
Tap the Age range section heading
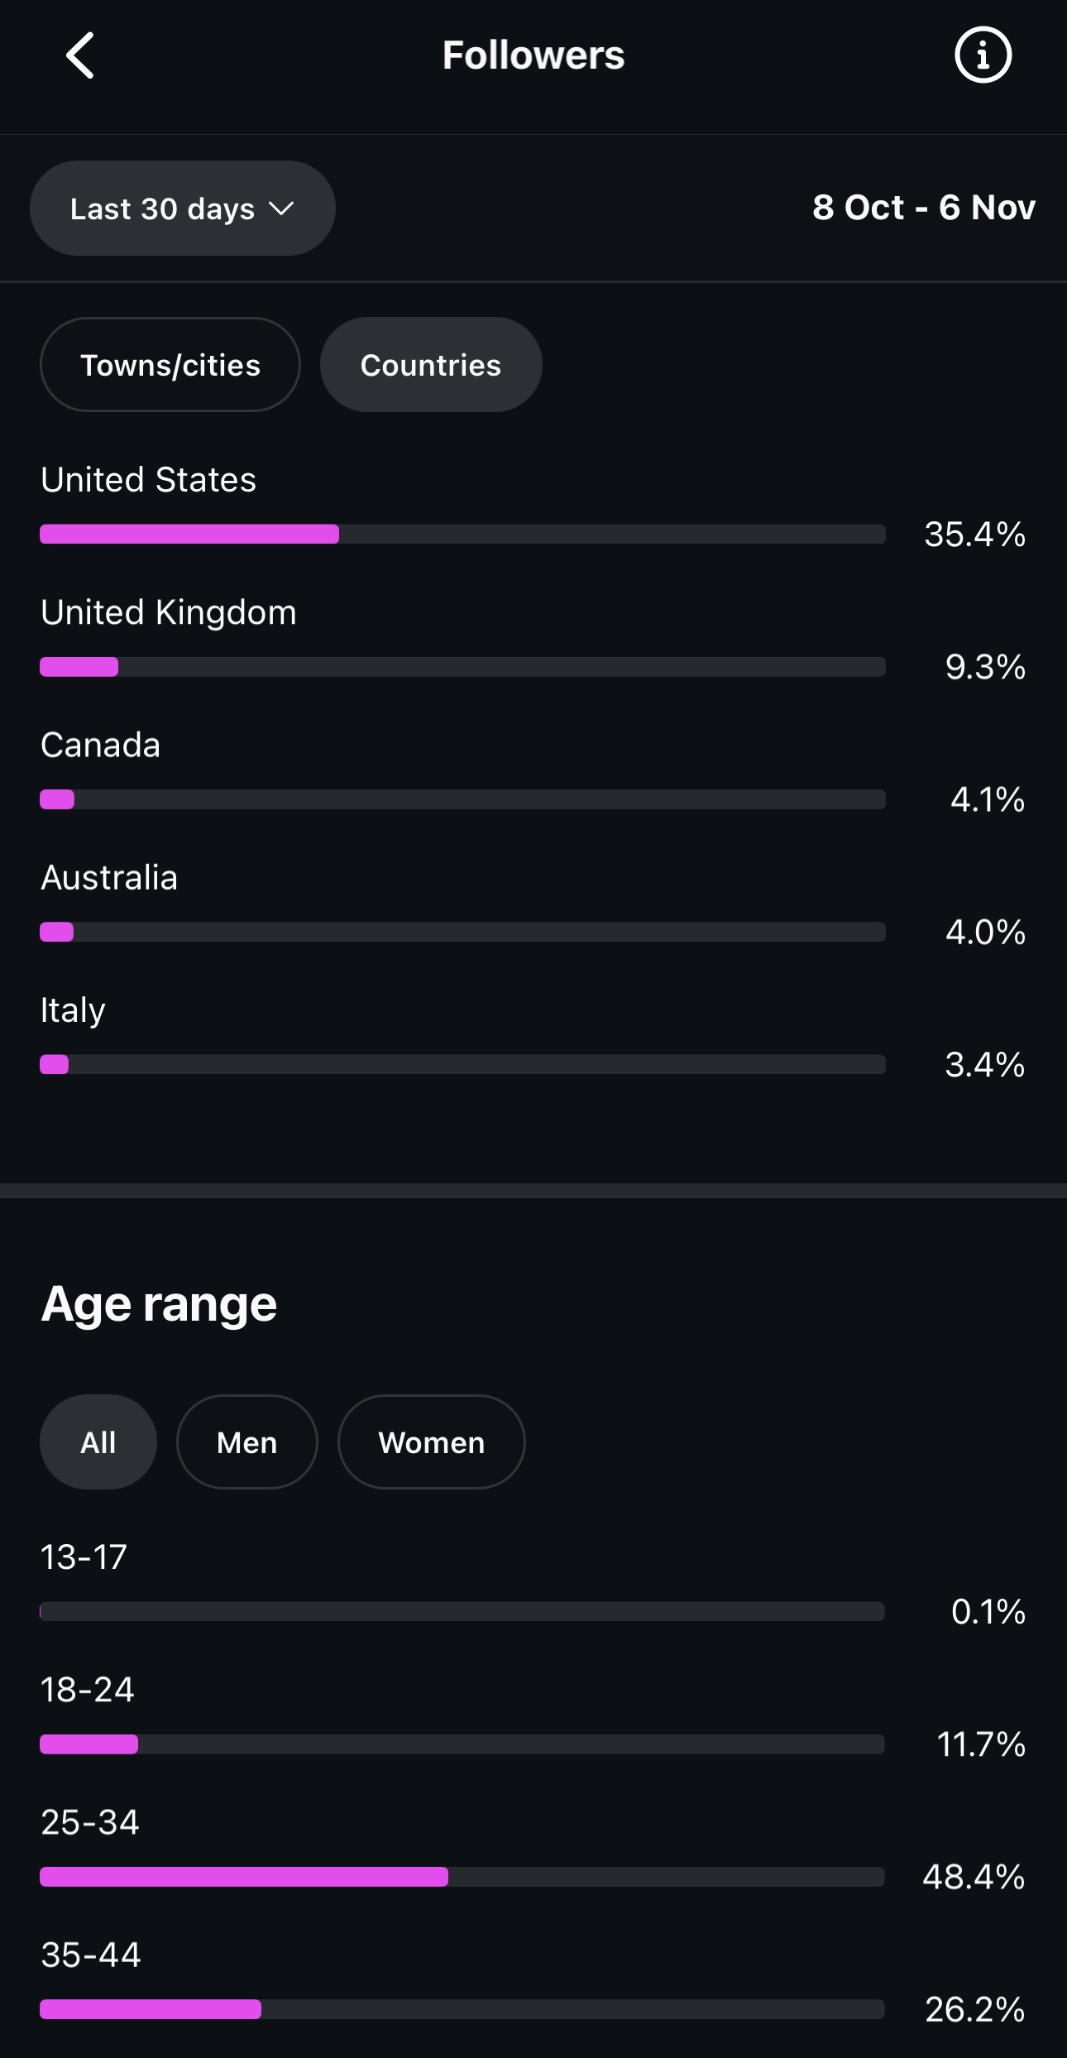tap(159, 1304)
